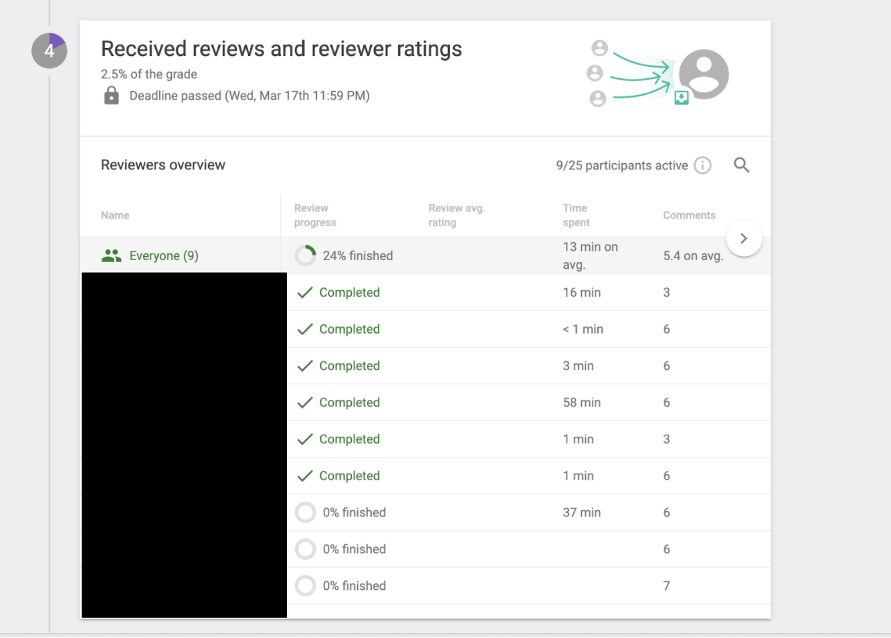This screenshot has height=638, width=891.
Task: Select the Everyone (9) row
Action: pos(164,255)
